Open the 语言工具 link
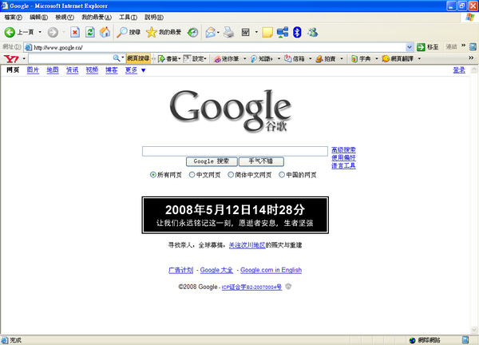Image resolution: width=479 pixels, height=345 pixels. click(343, 165)
